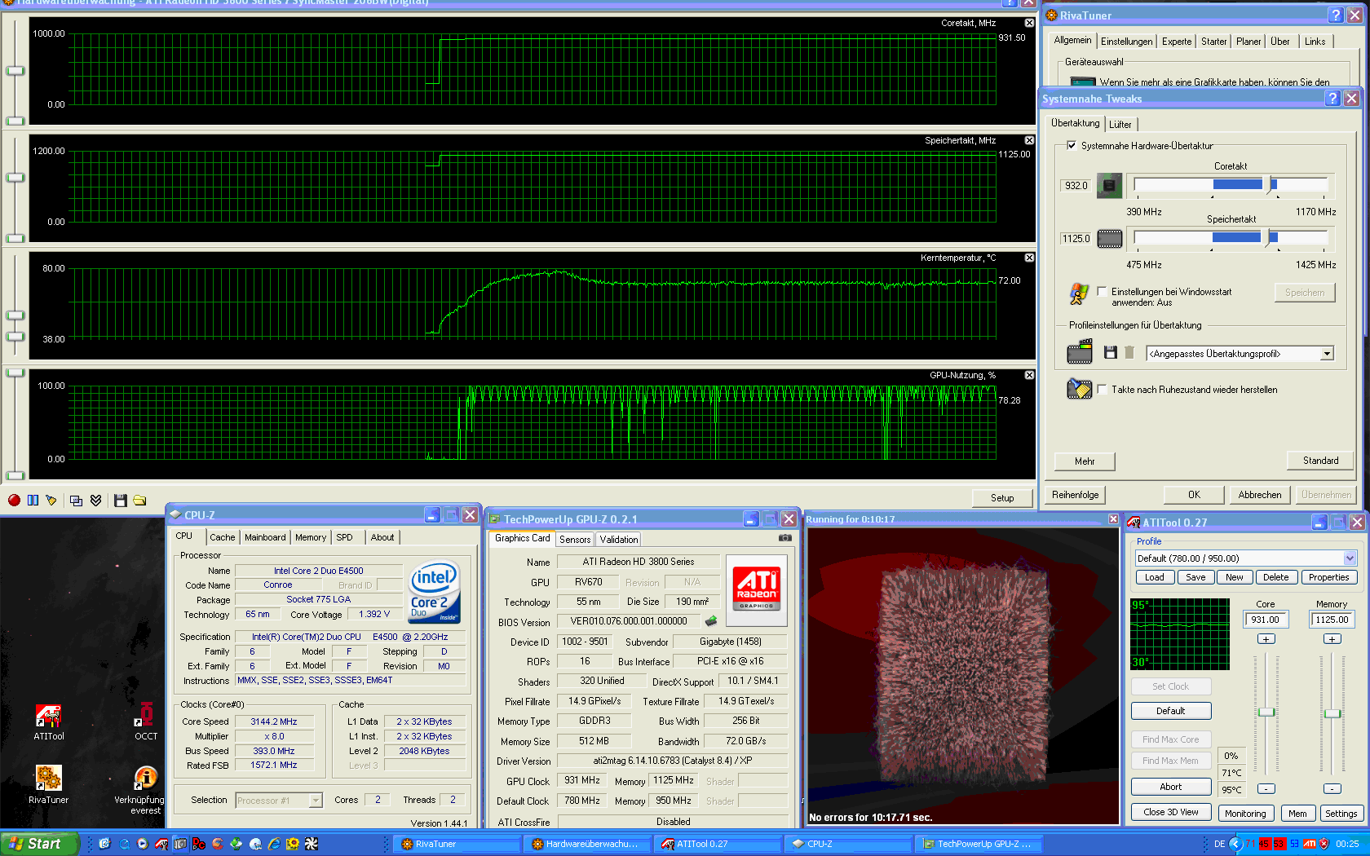
Task: Click the help icon in RivaTuner title bar
Action: pyautogui.click(x=1335, y=15)
